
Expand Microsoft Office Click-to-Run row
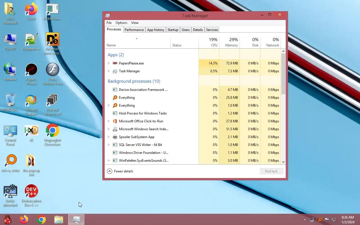[109, 121]
